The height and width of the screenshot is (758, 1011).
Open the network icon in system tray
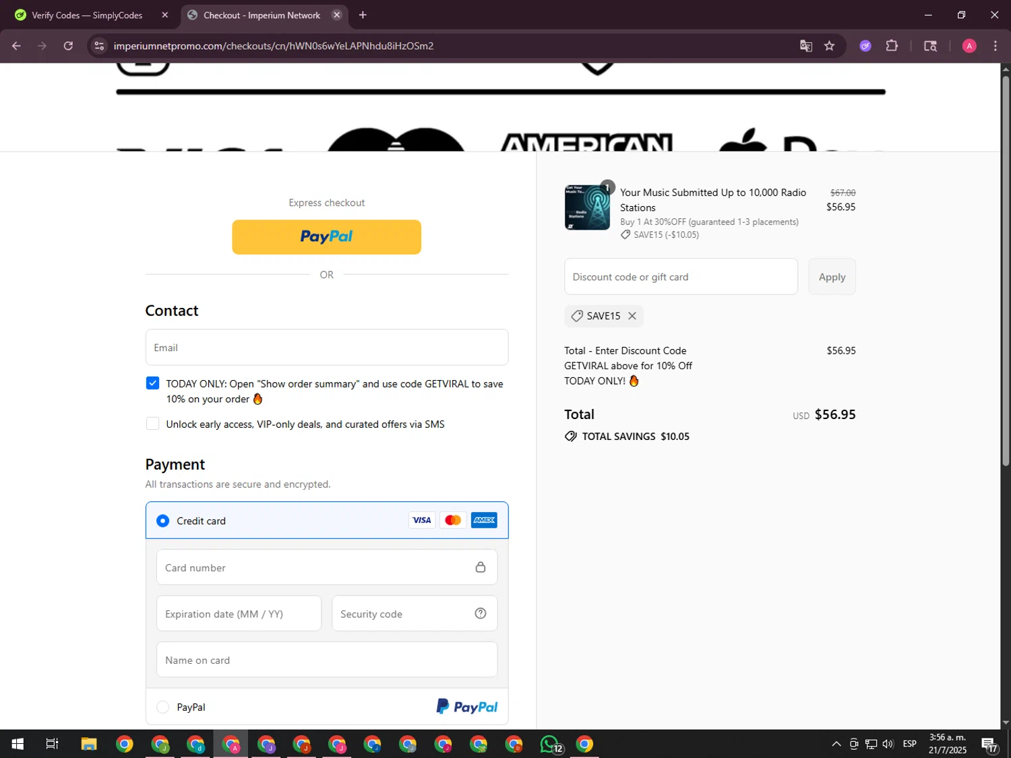871,744
